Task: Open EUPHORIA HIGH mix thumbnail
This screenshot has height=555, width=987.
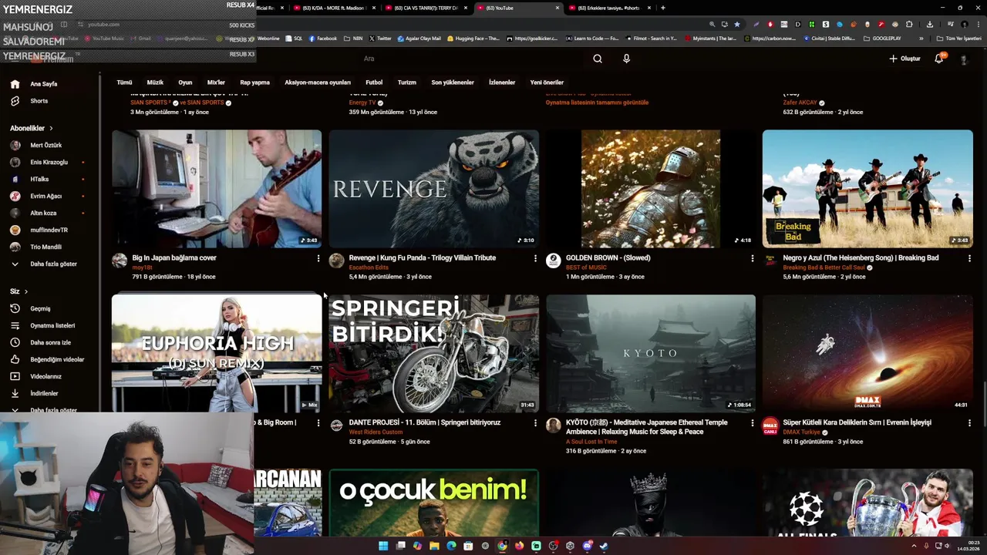Action: (x=217, y=353)
